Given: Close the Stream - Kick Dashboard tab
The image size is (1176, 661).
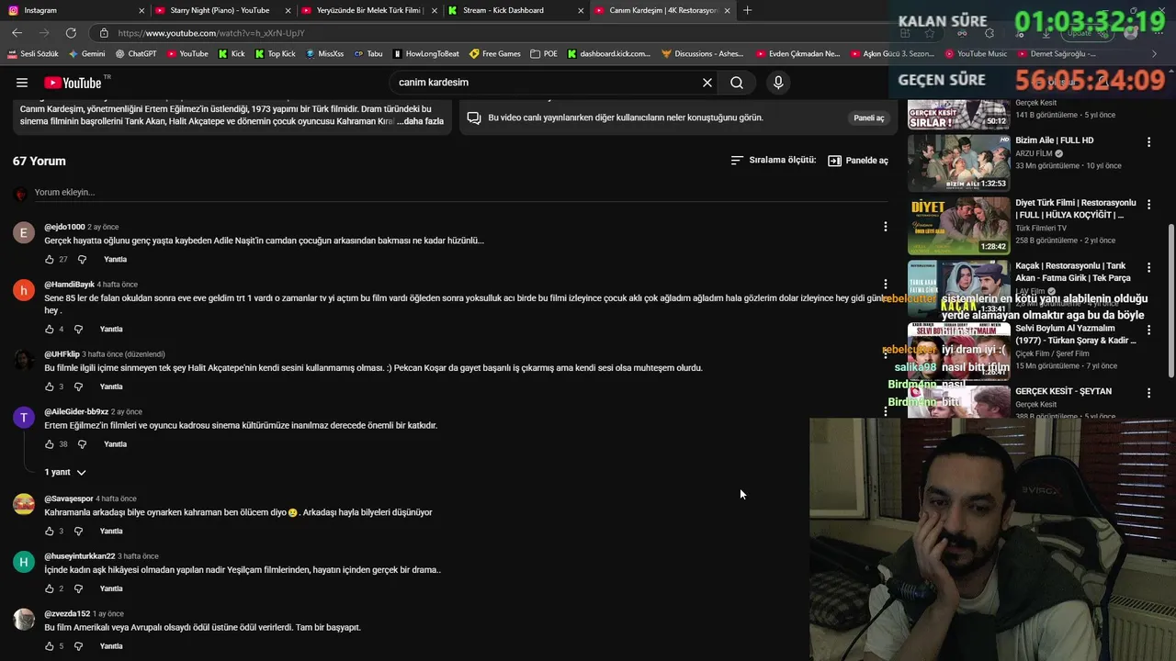Looking at the screenshot, I should click(x=581, y=10).
